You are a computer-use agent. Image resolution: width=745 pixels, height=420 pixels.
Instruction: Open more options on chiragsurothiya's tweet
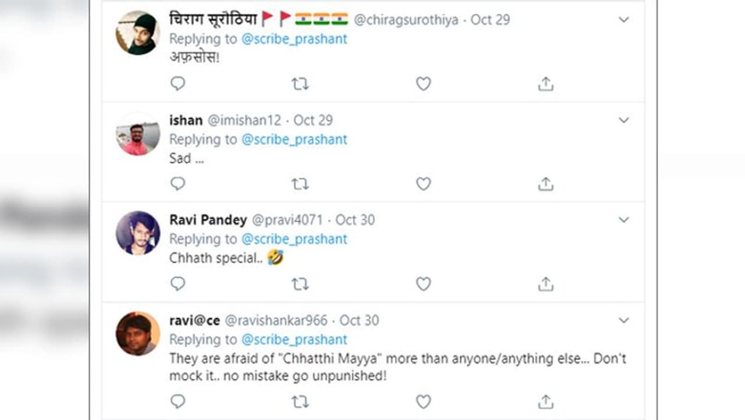point(623,20)
